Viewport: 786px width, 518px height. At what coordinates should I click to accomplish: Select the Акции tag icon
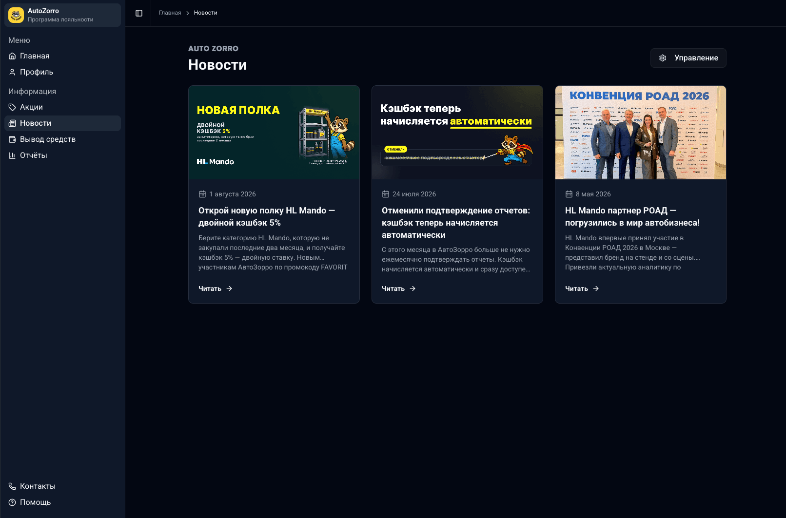pos(12,107)
